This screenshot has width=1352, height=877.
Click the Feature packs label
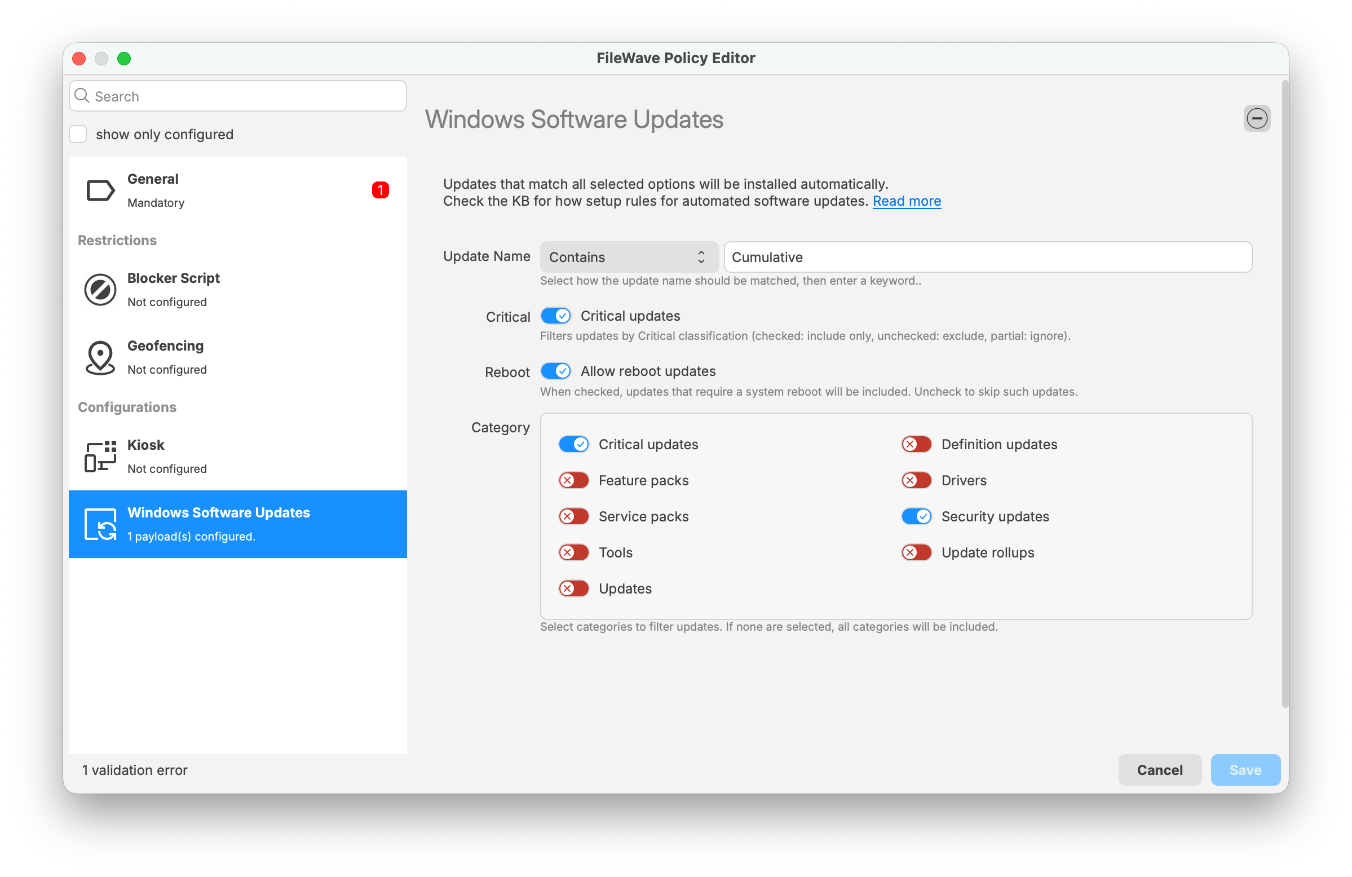pyautogui.click(x=644, y=481)
